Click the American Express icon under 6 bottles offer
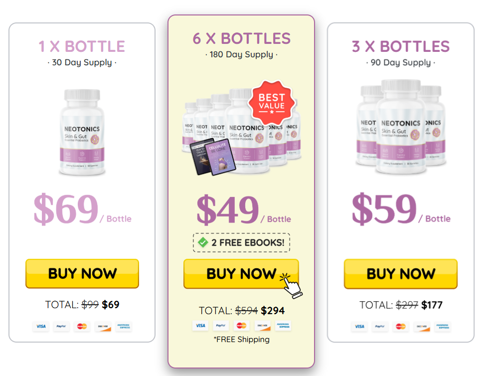Image resolution: width=490 pixels, height=376 pixels. (x=283, y=326)
